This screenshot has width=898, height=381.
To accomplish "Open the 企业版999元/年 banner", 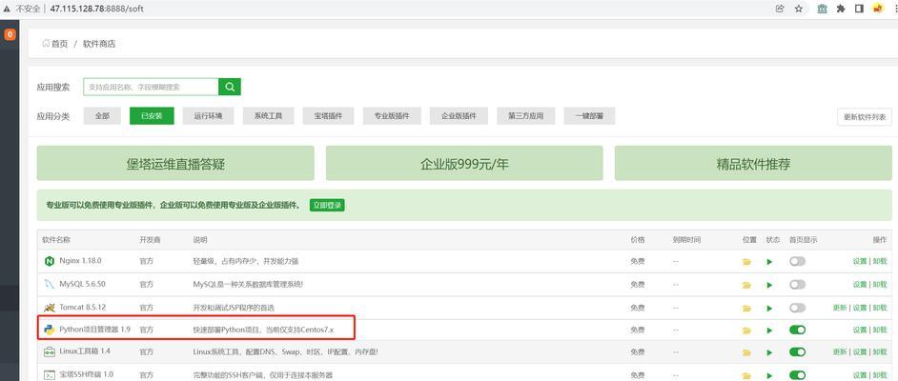I will [464, 163].
